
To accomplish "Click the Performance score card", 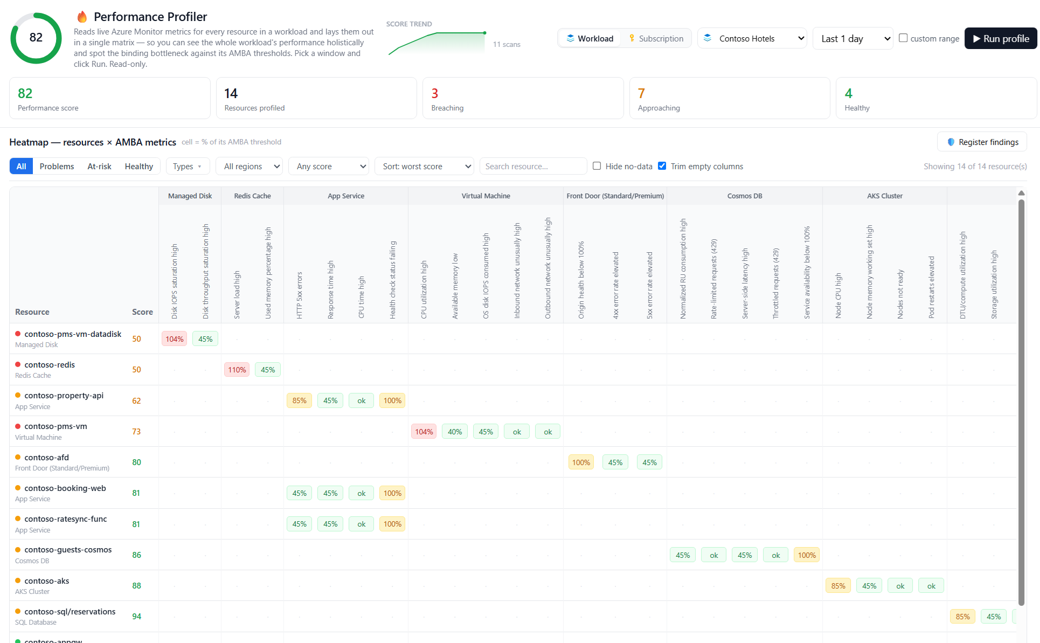I will click(x=110, y=98).
